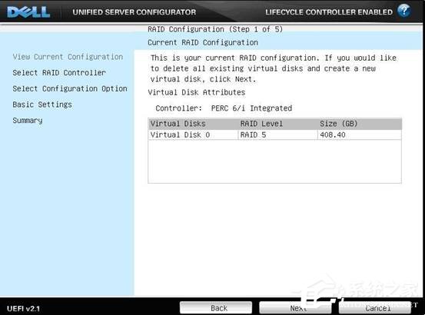425x315 pixels.
Task: Jump to Select Configuration Option step
Action: pyautogui.click(x=70, y=88)
